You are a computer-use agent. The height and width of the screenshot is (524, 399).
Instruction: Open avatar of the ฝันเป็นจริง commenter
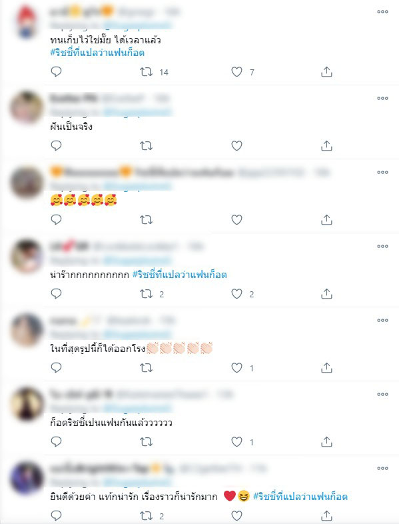[27, 107]
